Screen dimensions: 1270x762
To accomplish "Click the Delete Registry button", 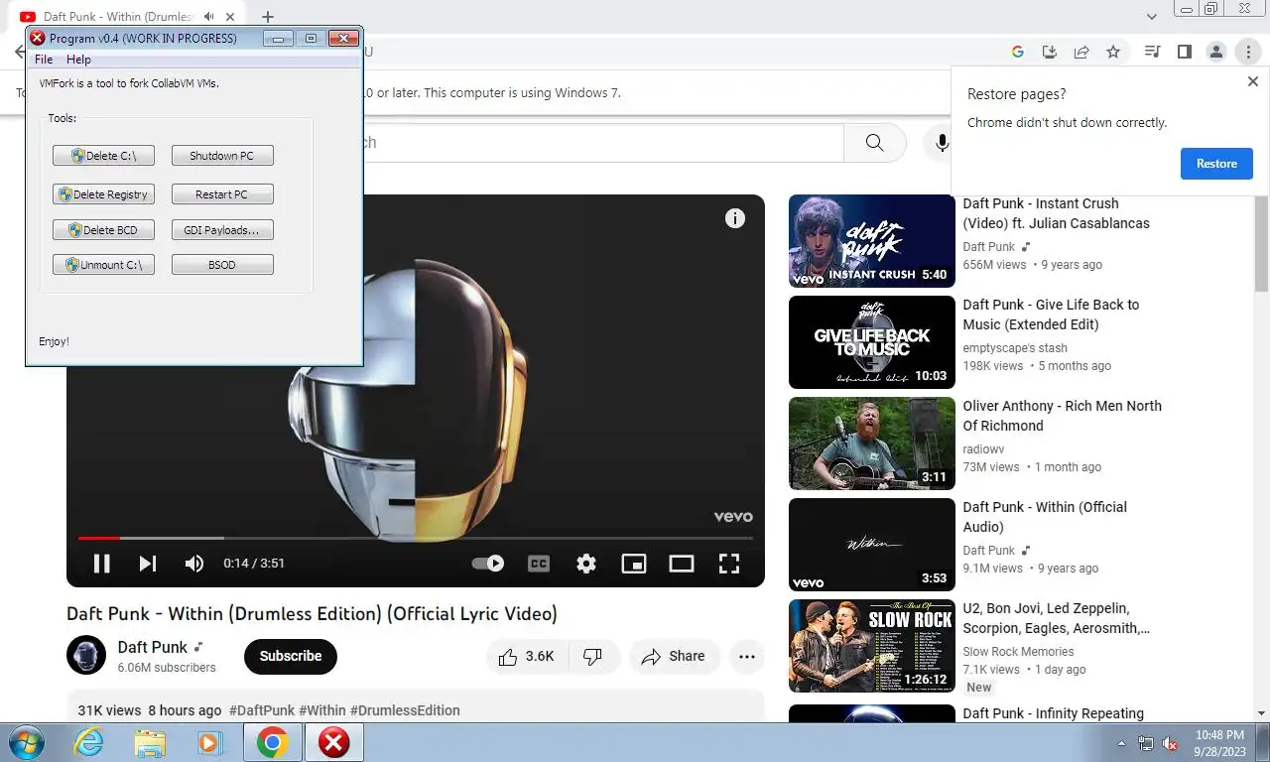I will (103, 194).
